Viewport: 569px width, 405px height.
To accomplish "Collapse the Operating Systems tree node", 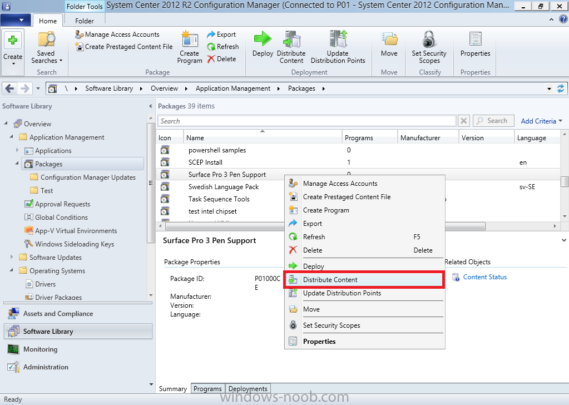I will point(12,270).
